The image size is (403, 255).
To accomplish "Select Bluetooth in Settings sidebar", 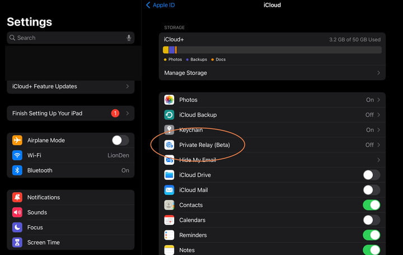I will point(71,170).
